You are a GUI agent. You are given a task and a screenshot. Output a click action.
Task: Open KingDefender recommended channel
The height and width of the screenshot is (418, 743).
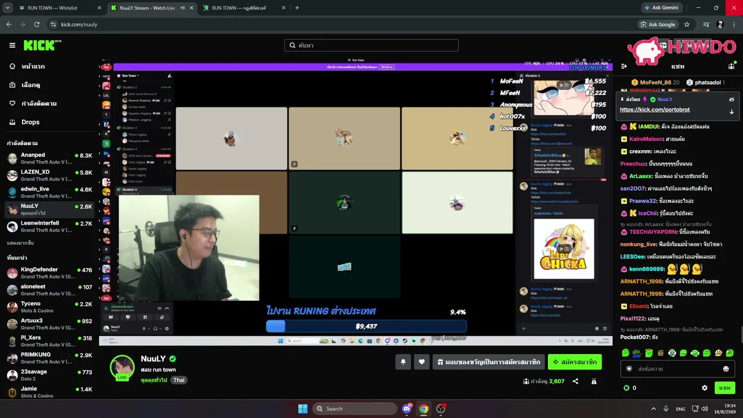pos(50,273)
